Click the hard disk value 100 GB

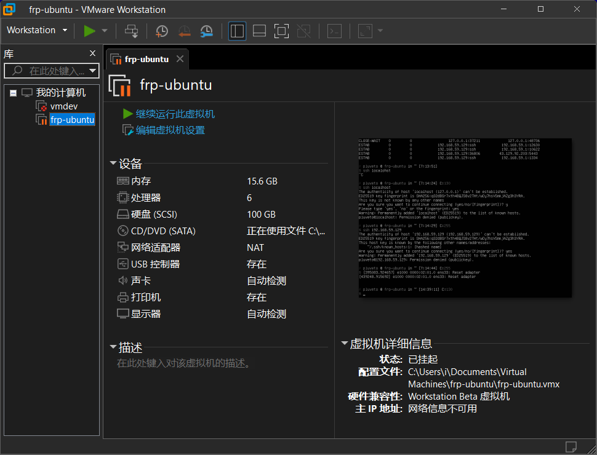(261, 215)
